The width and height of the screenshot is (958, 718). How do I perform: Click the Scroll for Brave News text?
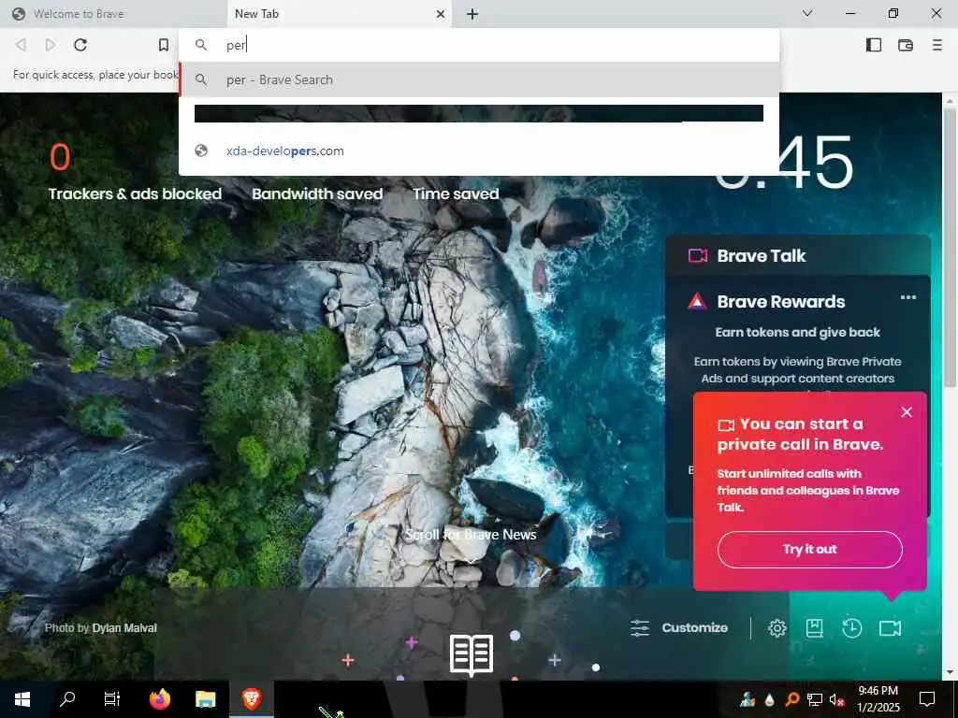(471, 534)
